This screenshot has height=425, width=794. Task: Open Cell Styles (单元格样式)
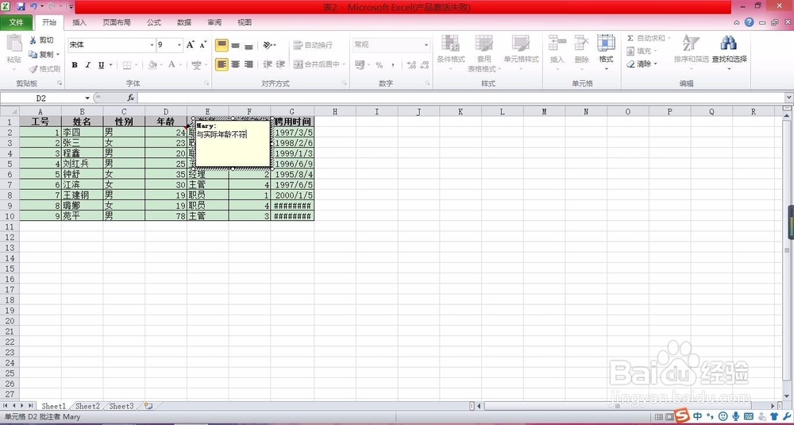coord(521,52)
